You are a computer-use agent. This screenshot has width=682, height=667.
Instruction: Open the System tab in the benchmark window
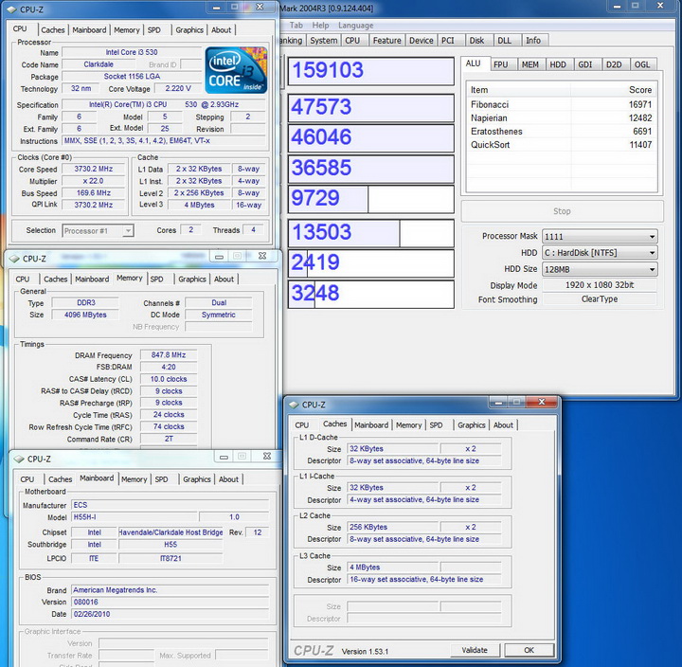[324, 41]
